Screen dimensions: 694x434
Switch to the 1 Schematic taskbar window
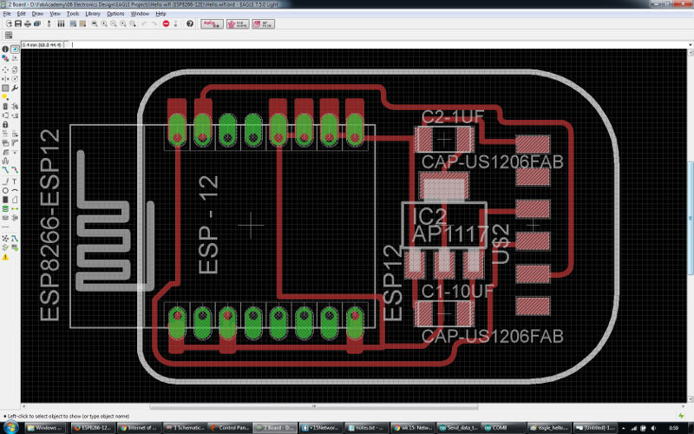coord(185,427)
